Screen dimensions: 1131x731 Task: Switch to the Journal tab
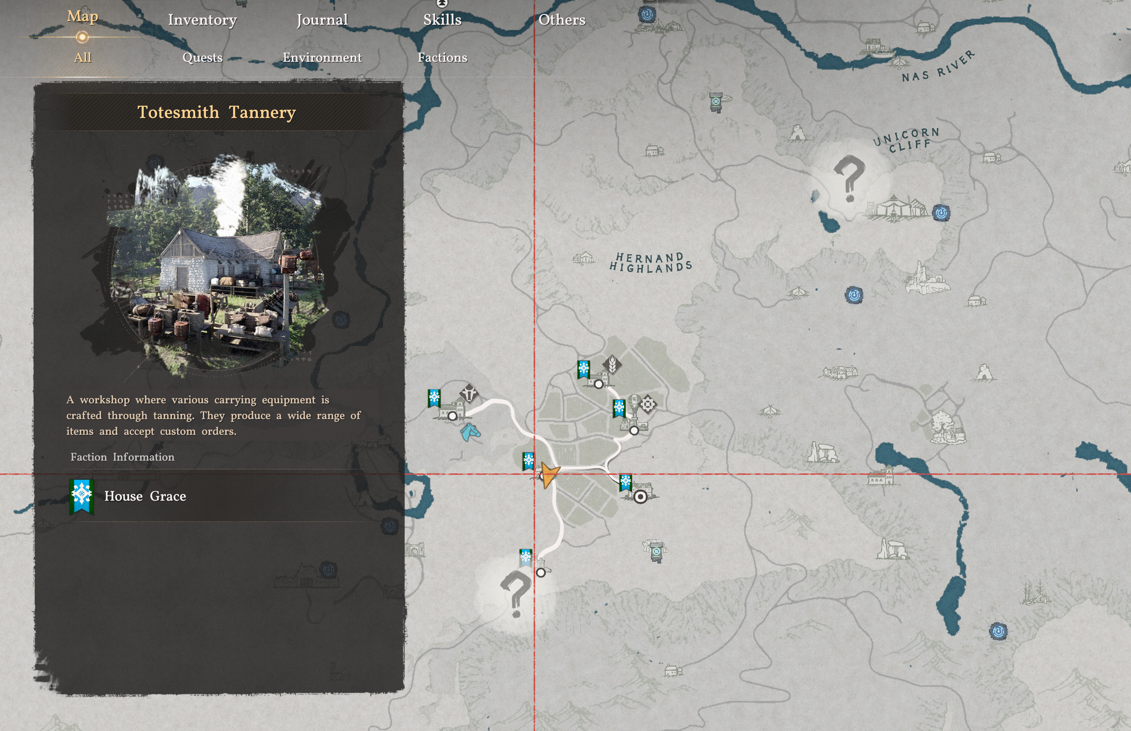tap(322, 20)
